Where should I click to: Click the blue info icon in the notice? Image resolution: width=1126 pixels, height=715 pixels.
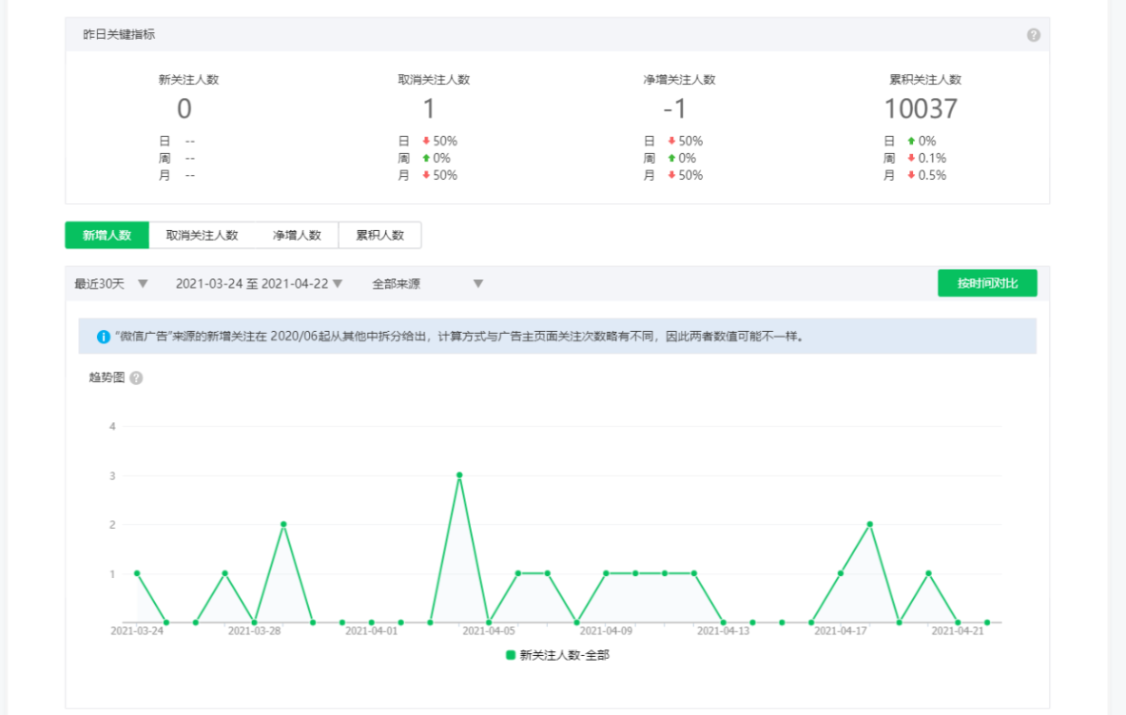pyautogui.click(x=103, y=337)
